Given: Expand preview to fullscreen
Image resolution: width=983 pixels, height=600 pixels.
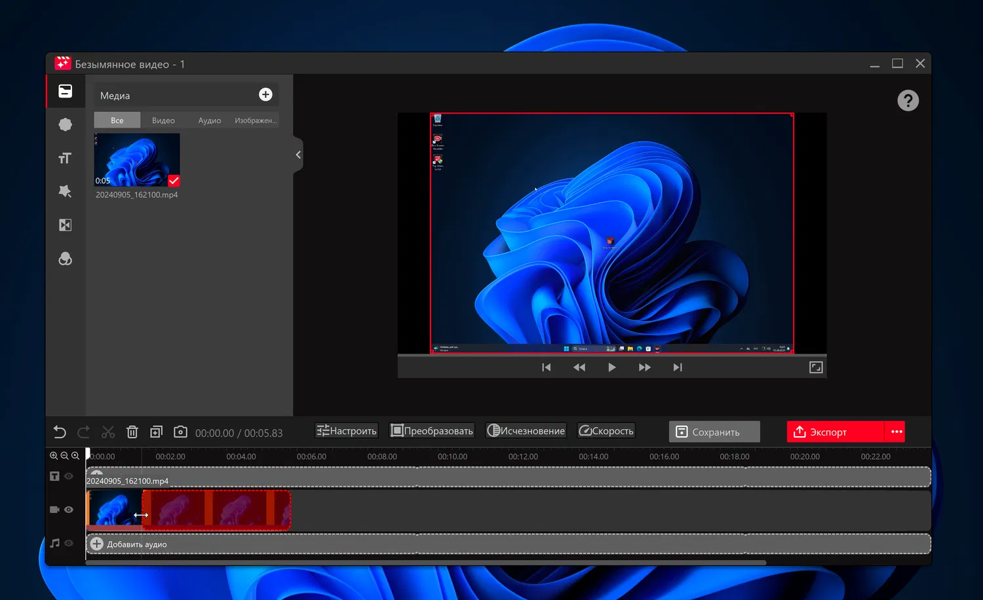Looking at the screenshot, I should coord(815,367).
